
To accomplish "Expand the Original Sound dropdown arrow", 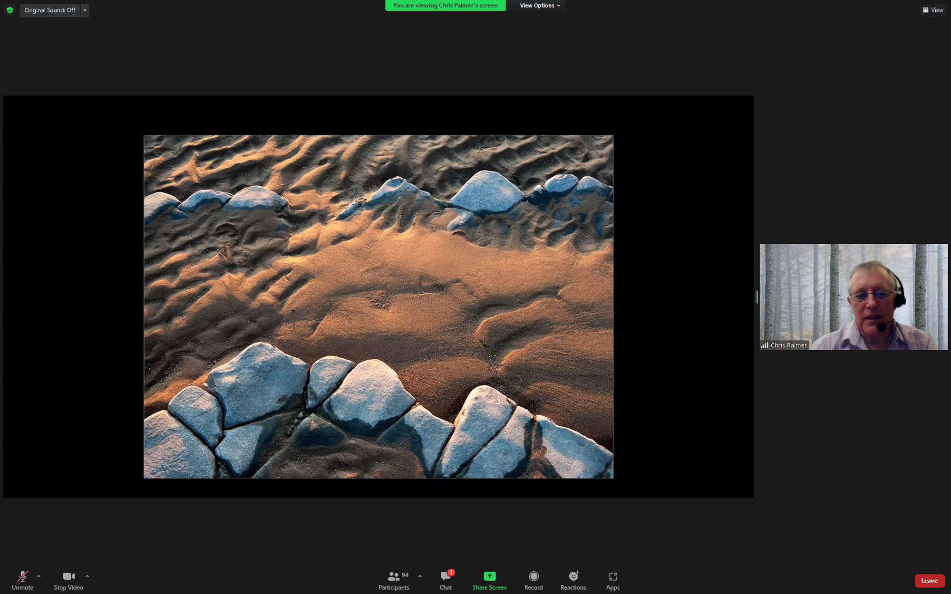I will click(x=85, y=10).
